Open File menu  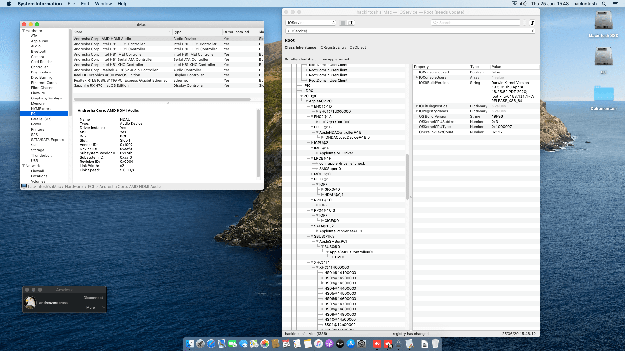pyautogui.click(x=71, y=4)
